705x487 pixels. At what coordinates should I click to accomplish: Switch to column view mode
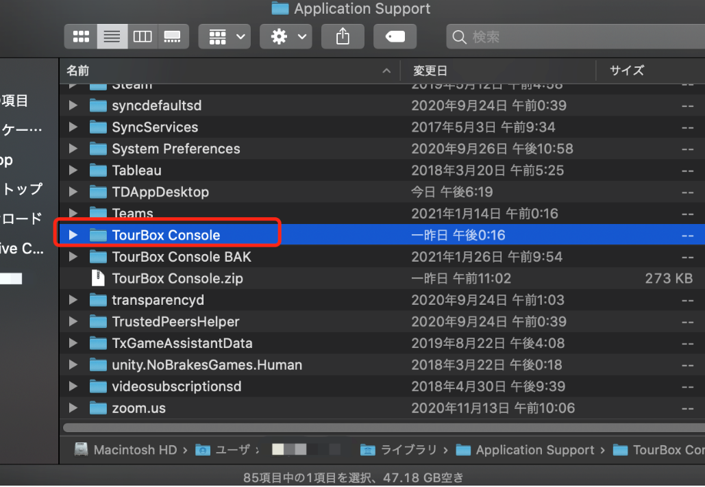143,36
